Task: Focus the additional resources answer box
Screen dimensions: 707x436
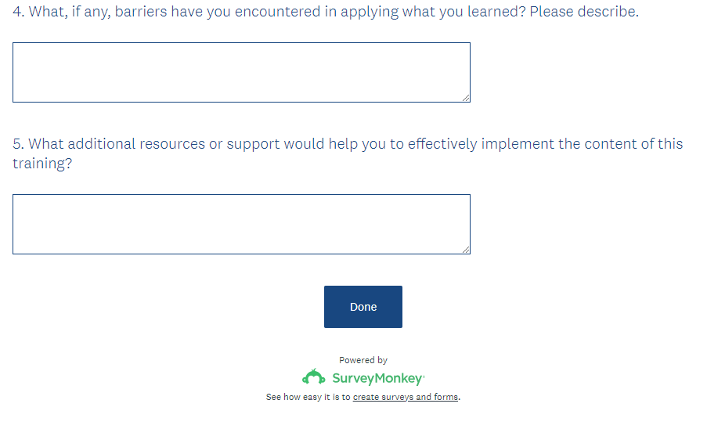Action: tap(241, 224)
